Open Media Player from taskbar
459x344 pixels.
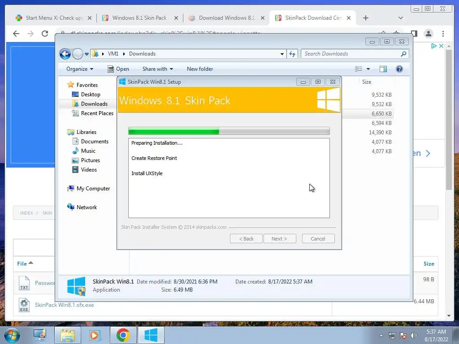point(95,335)
